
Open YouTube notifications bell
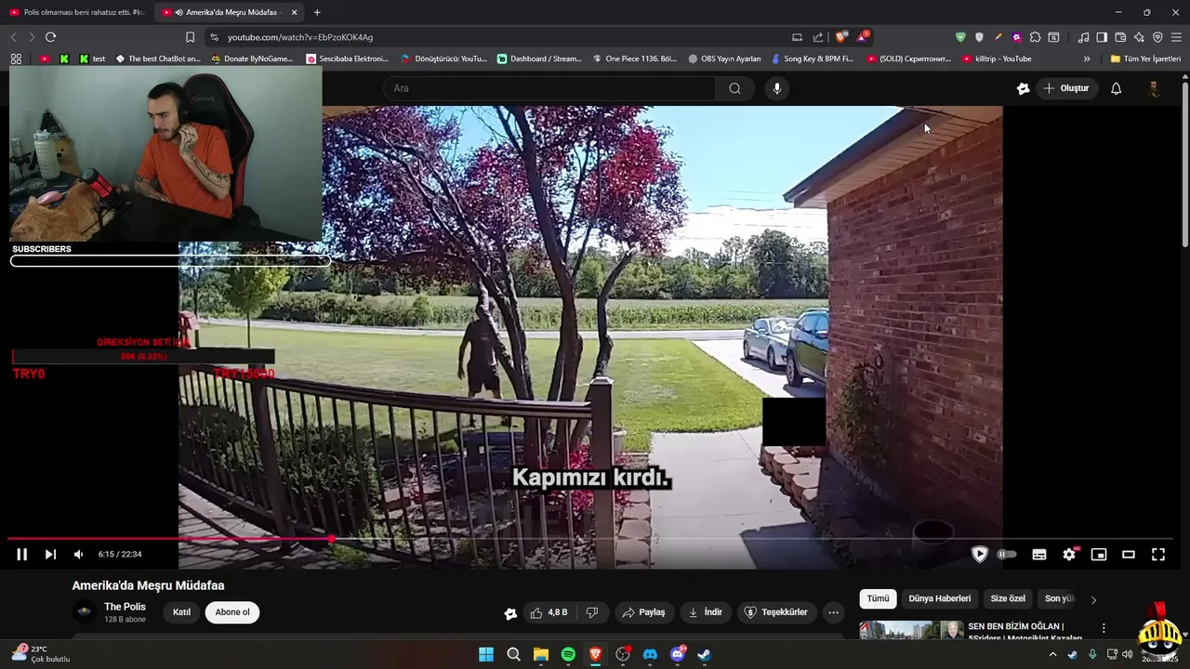click(1116, 88)
